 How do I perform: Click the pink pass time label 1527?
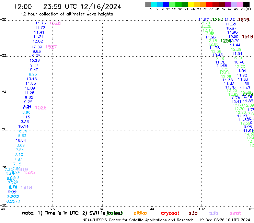pos(51,47)
